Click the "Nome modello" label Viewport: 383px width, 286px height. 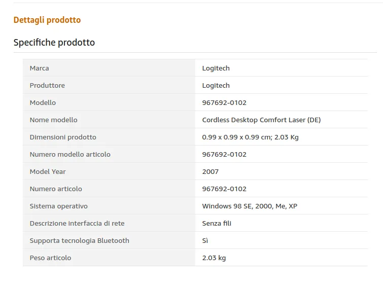coord(54,120)
